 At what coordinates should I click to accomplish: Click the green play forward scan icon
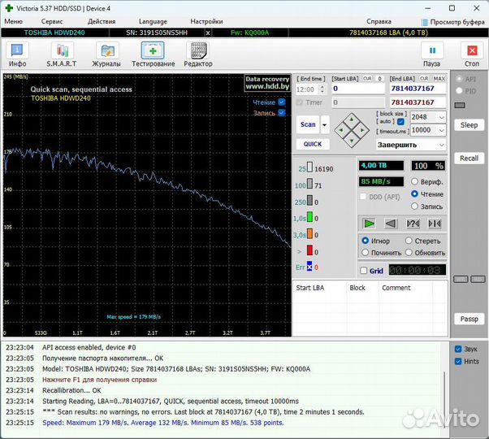click(370, 224)
